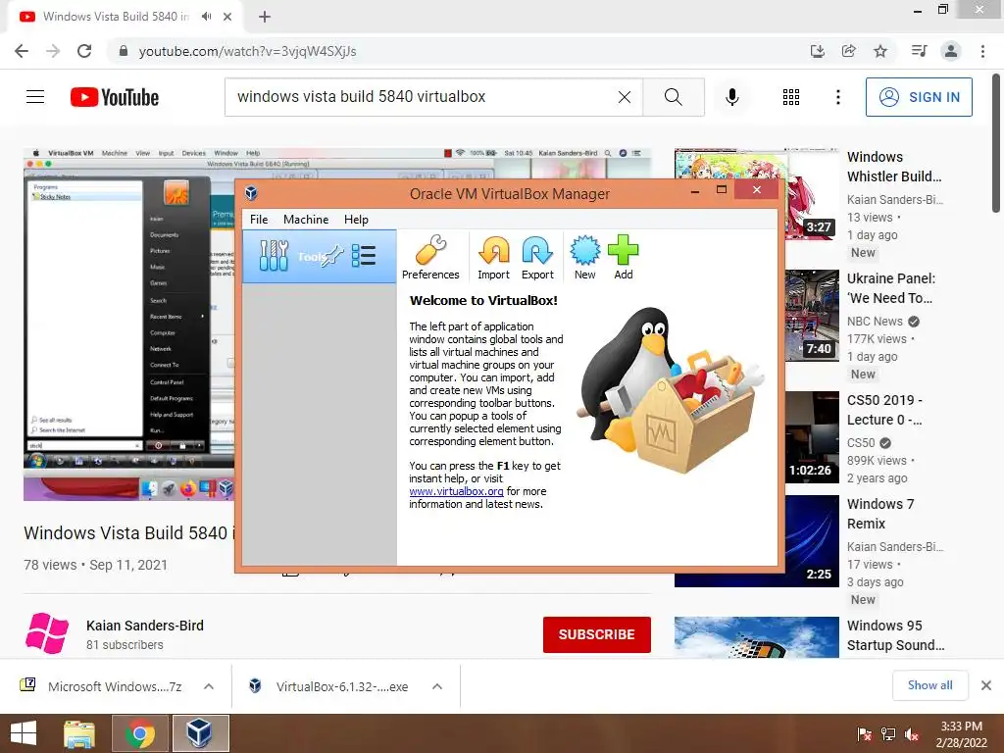Click VirtualBox icon in taskbar
Viewport: 1004px width, 753px height.
coord(199,733)
